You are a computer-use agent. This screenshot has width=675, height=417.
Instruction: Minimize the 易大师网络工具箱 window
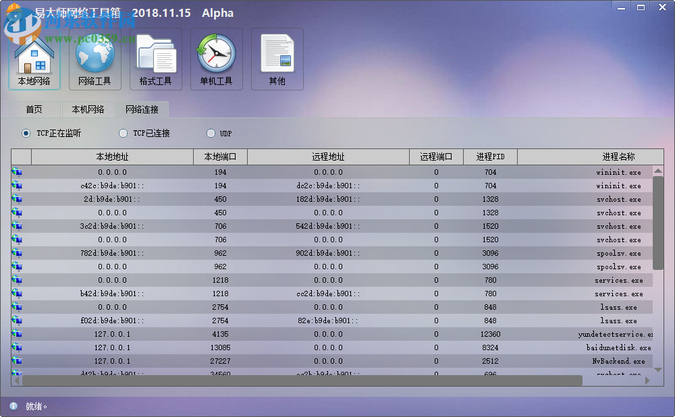(621, 7)
